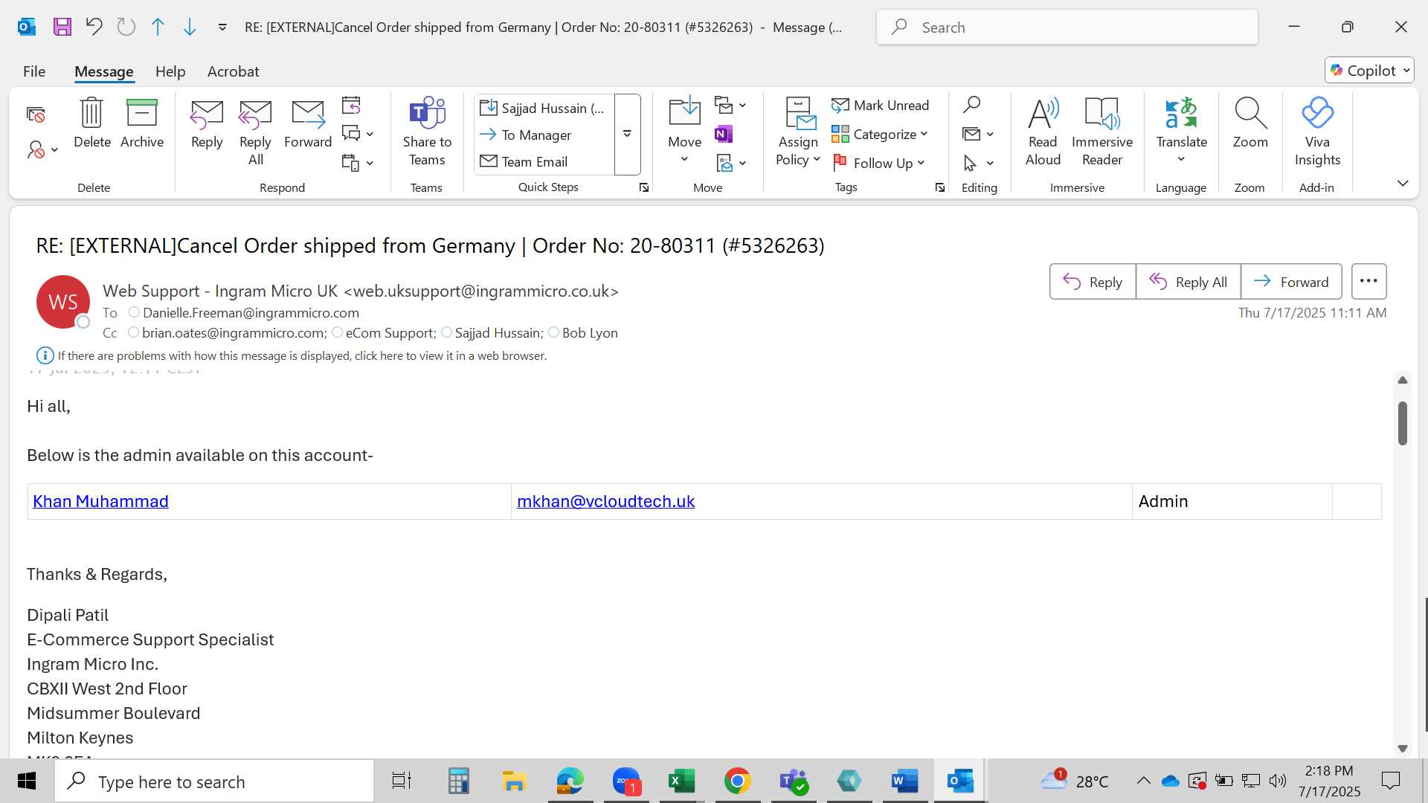Image resolution: width=1428 pixels, height=803 pixels.
Task: Archive this email
Action: pyautogui.click(x=142, y=123)
